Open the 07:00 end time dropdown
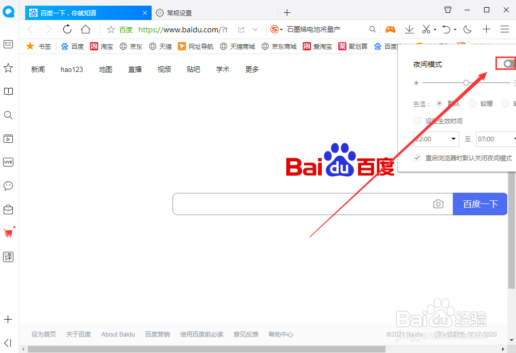Image resolution: width=516 pixels, height=353 pixels. tap(496, 139)
